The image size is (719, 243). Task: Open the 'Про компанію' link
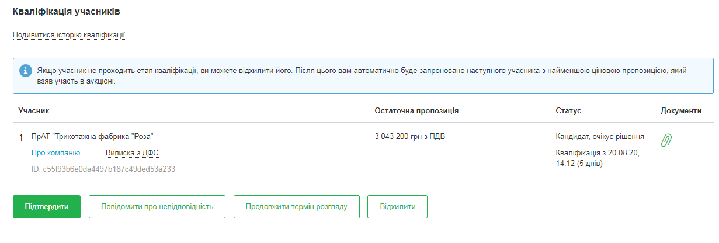pyautogui.click(x=55, y=153)
